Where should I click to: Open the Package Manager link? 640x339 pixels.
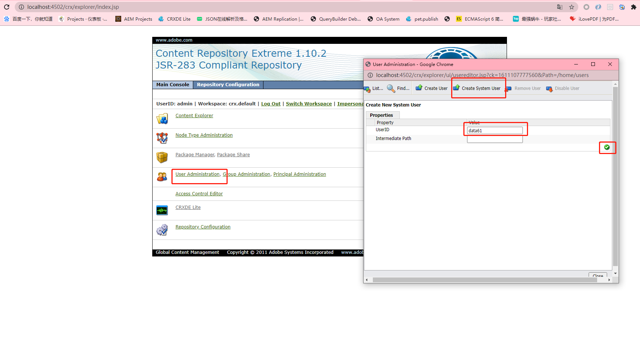pos(195,155)
